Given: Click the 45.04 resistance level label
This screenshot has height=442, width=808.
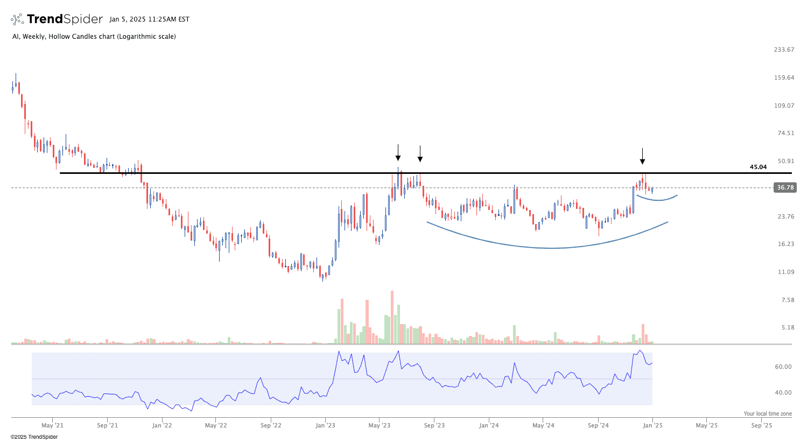Looking at the screenshot, I should (x=758, y=167).
